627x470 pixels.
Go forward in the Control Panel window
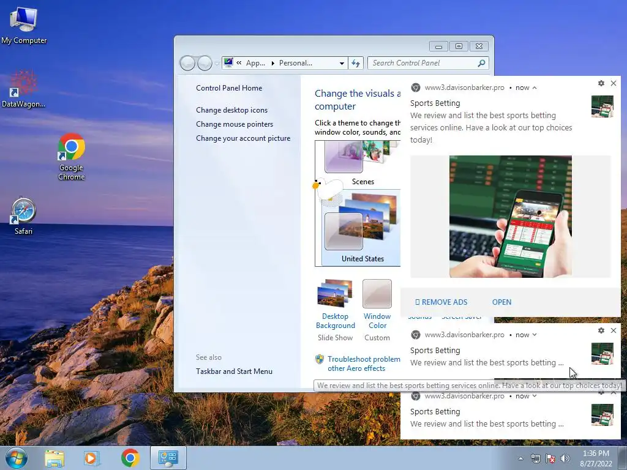tap(205, 63)
